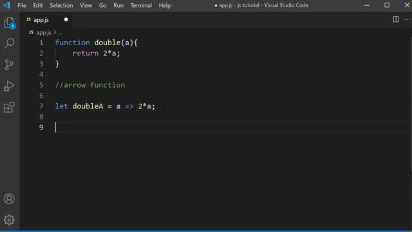Viewport: 412px width, 232px height.
Task: Click the 'return' keyword on line 2
Action: [x=86, y=53]
